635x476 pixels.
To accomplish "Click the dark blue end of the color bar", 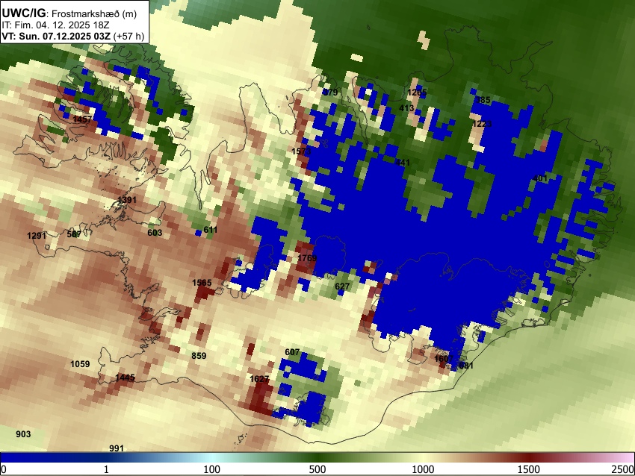I will click(x=25, y=457).
